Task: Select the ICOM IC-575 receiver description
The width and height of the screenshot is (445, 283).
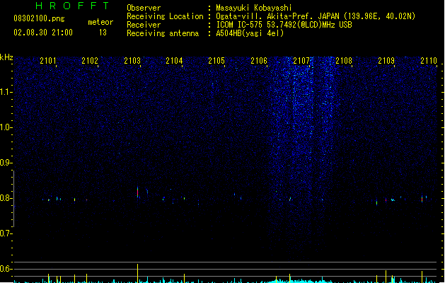Action: [x=284, y=25]
